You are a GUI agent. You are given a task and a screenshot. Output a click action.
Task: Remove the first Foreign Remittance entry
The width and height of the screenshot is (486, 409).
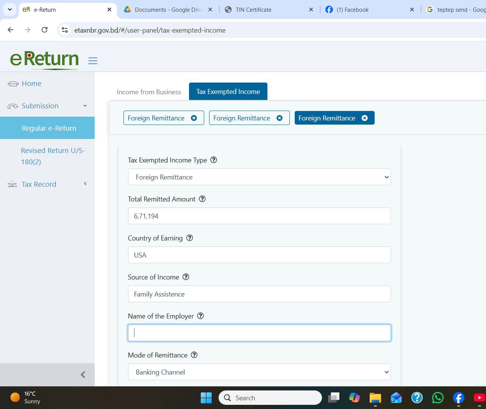click(x=194, y=118)
